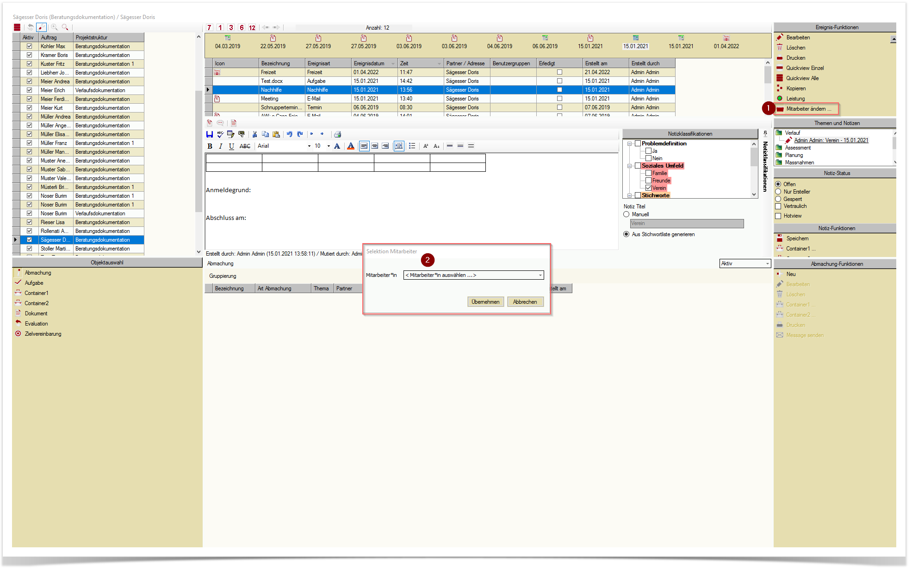Click Speichern under Notiz-Funktionen
The height and width of the screenshot is (570, 912).
[797, 238]
